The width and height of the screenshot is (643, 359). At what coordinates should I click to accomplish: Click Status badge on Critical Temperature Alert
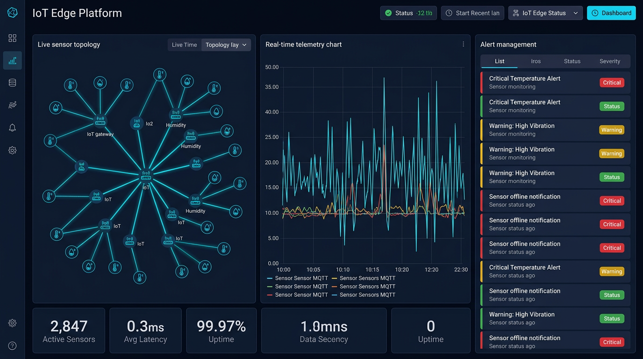pos(612,106)
